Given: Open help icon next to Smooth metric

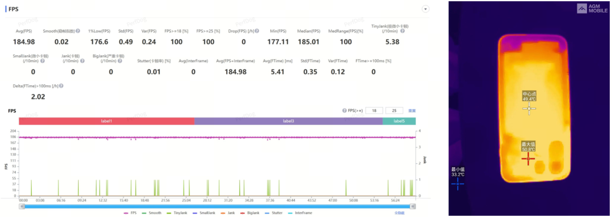Looking at the screenshot, I should [78, 31].
